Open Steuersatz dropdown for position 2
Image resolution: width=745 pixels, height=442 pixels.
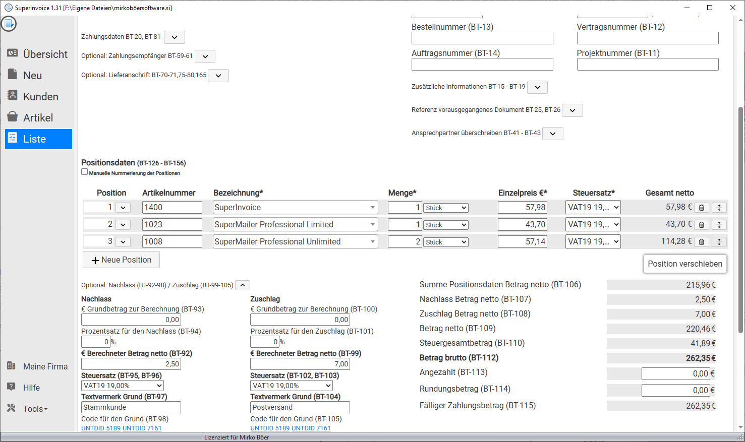tap(593, 225)
